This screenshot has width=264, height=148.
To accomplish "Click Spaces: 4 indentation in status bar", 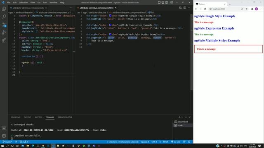I will tap(145, 142).
